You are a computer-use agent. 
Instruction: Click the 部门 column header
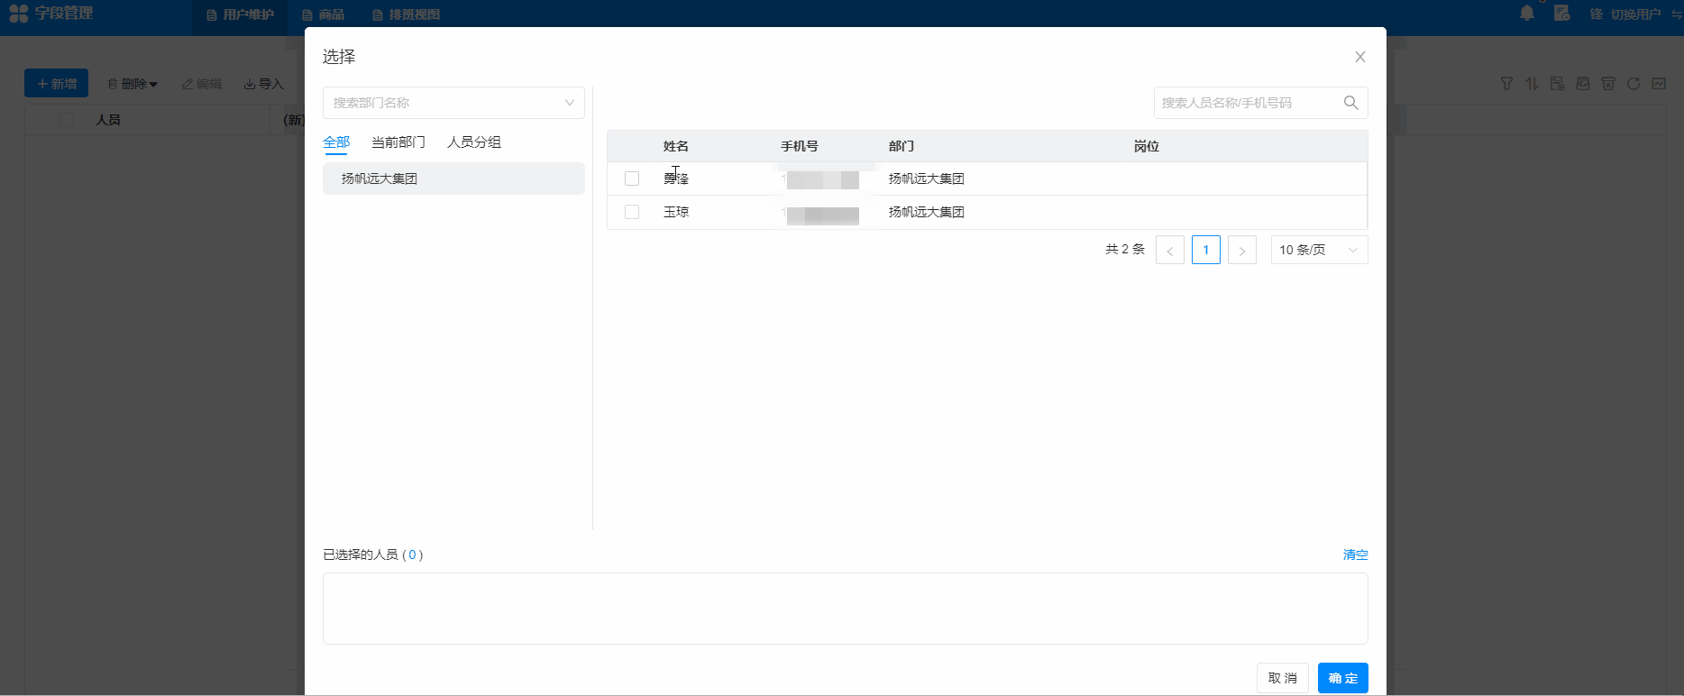pos(901,146)
